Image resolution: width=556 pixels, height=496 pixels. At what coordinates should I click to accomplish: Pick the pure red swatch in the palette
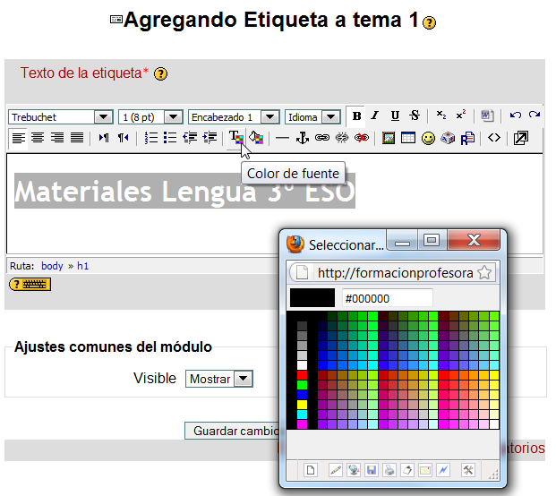(x=302, y=374)
